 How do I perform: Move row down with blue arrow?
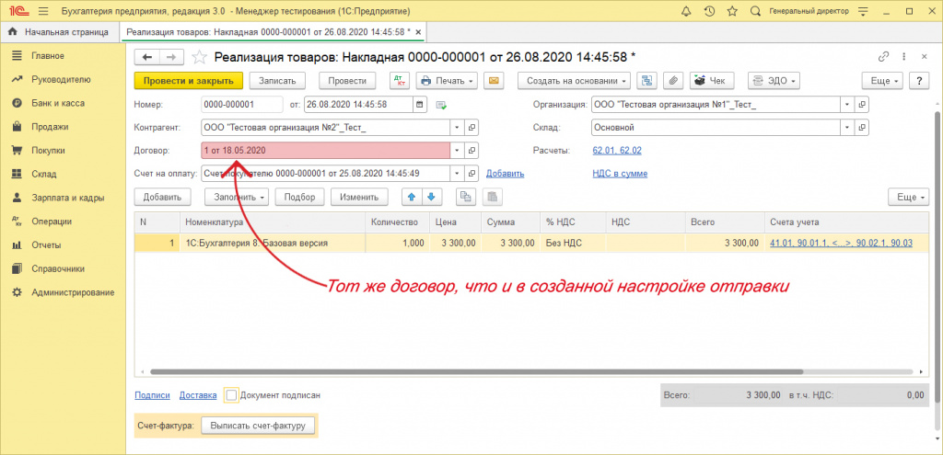433,197
